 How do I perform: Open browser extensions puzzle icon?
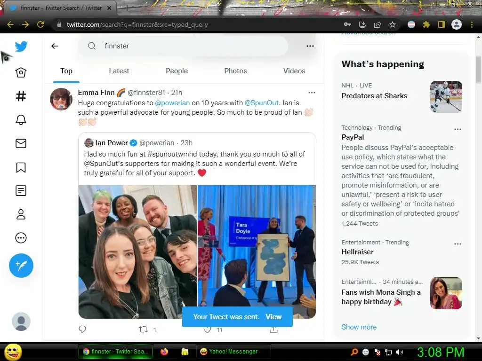click(x=426, y=24)
